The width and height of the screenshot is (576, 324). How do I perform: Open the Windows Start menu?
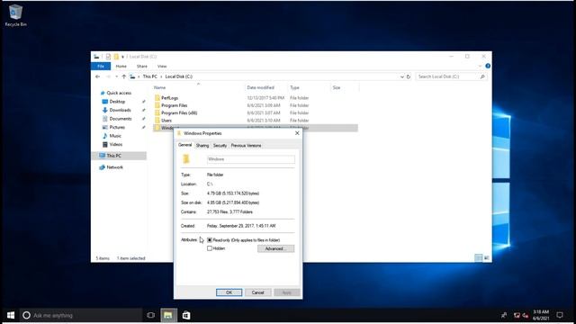coord(11,315)
